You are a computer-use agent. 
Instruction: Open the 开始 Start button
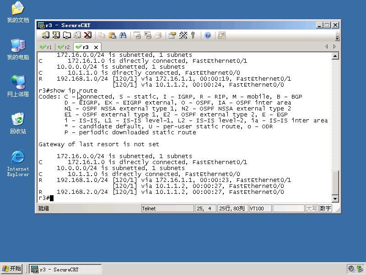11,269
